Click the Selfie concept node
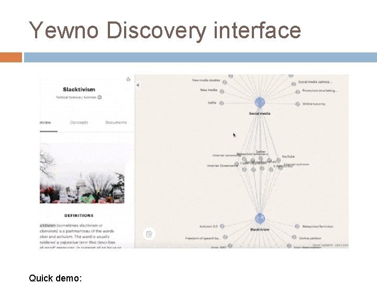 pos(221,103)
